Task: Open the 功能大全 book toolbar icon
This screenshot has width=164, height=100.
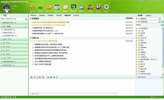Action: point(98,7)
